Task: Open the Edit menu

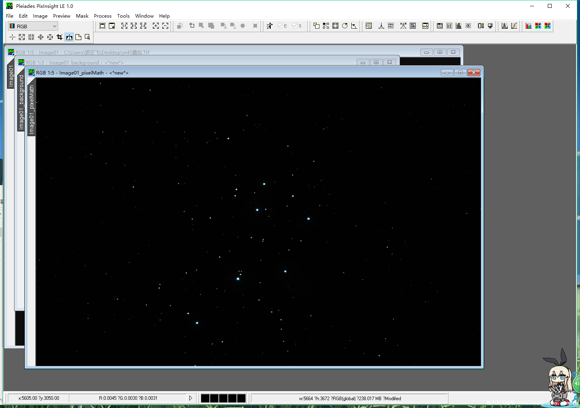Action: click(x=23, y=16)
